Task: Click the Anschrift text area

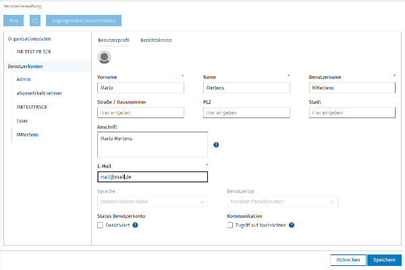Action: [153, 144]
